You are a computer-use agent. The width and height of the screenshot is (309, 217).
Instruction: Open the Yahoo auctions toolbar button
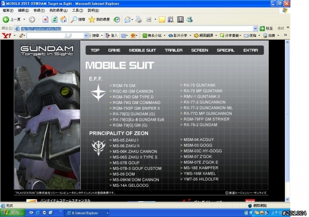[269, 36]
